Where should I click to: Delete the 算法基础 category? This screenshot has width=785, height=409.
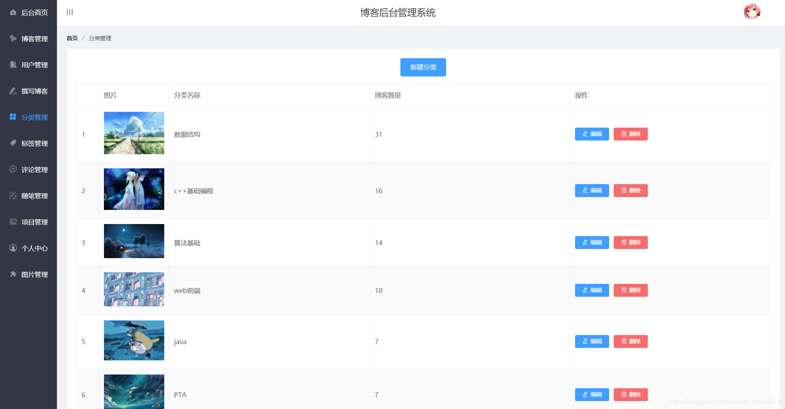point(630,242)
